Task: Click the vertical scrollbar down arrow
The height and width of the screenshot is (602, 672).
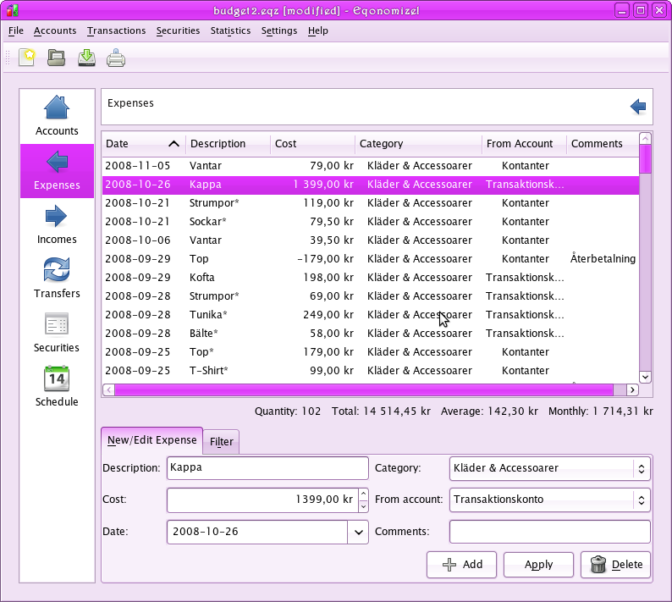Action: click(646, 377)
